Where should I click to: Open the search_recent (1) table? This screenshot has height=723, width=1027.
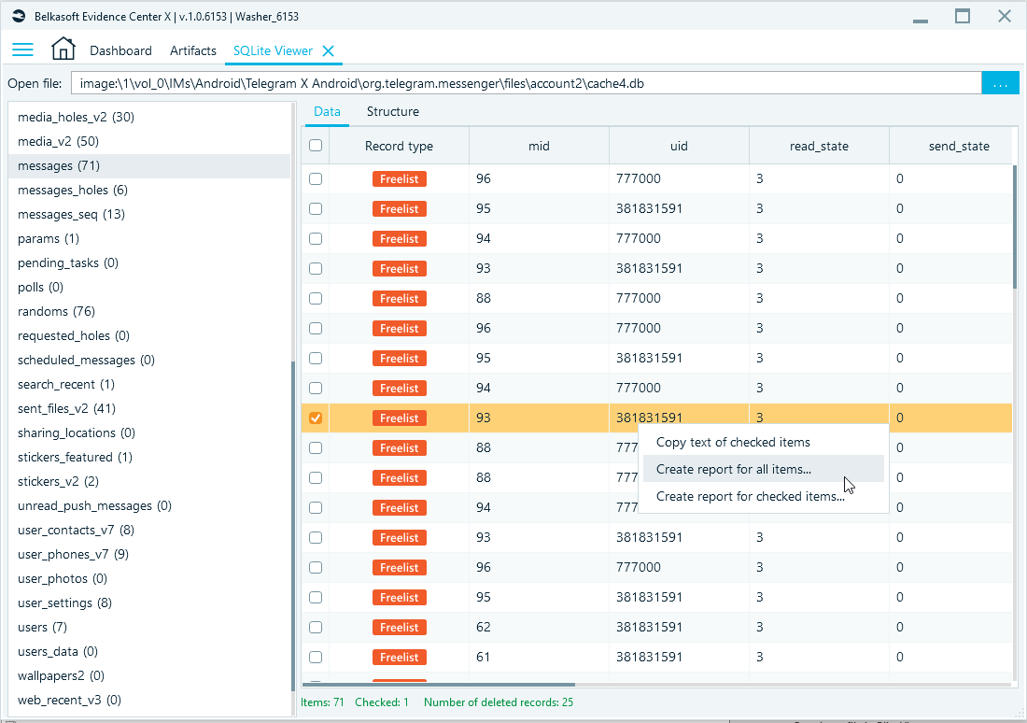[148, 384]
